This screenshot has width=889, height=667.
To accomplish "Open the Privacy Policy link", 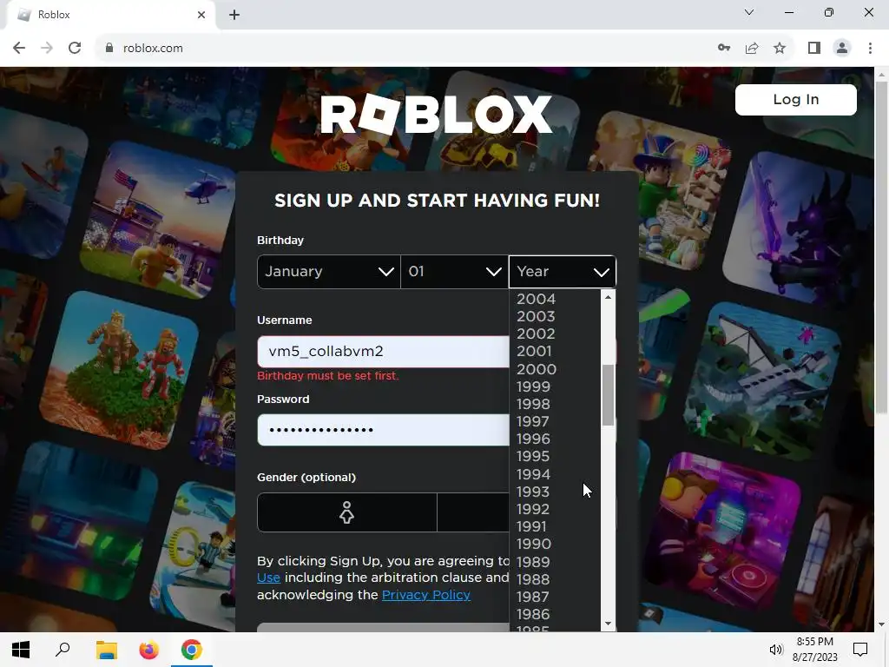I will point(426,595).
